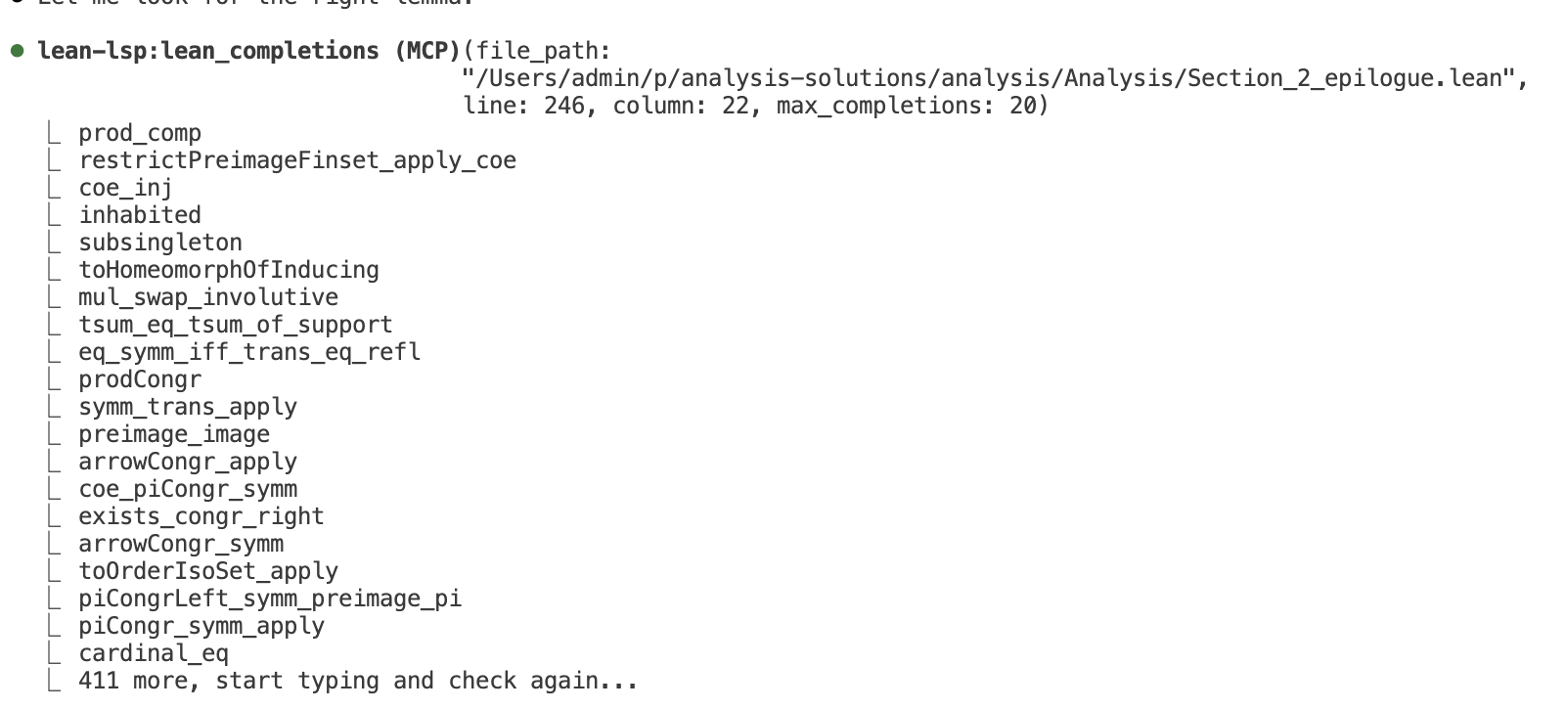Choose eq_symm_iff_trans_eq_refl completion
1565x710 pixels.
[x=249, y=352]
